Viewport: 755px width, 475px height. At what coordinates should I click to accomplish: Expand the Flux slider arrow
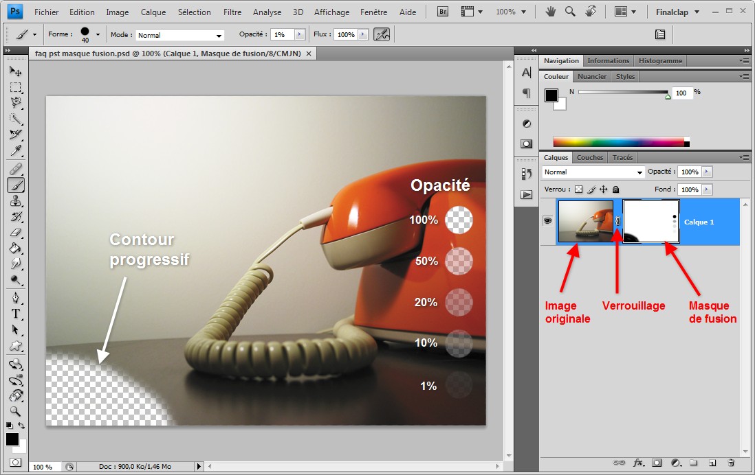[364, 34]
